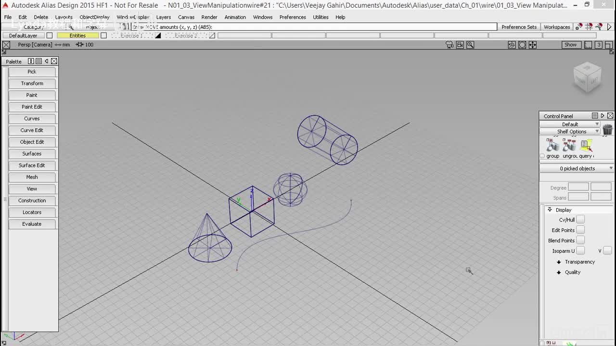Click the four-arrow track pan icon
Viewport: 616px width, 346px height.
tap(533, 45)
